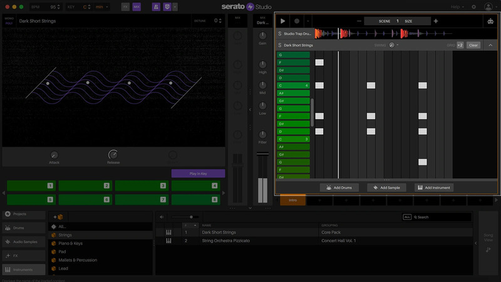Open the key scale 'min' dropdown
This screenshot has height=282, width=501.
click(100, 6)
